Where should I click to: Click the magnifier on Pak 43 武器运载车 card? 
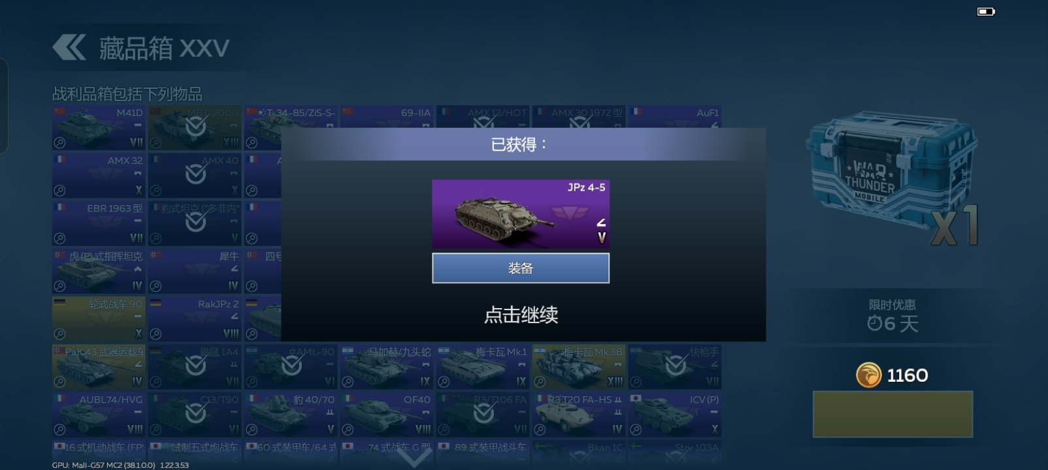59,382
